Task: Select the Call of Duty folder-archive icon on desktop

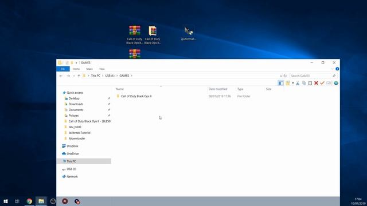Action: pyautogui.click(x=153, y=35)
